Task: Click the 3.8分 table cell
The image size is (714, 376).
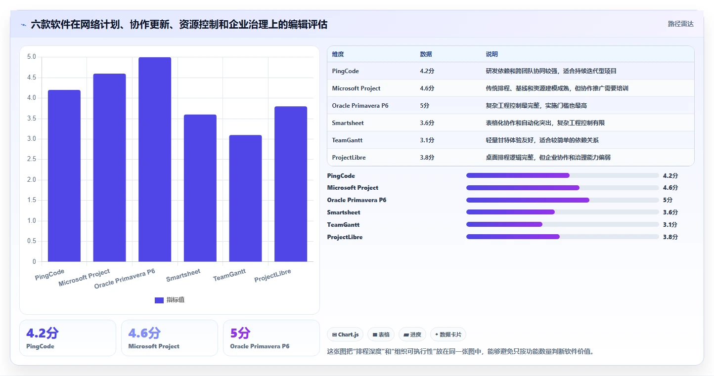Action: click(427, 158)
